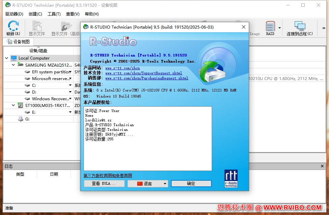Click the 许可证数量:255 text line

pos(99,139)
